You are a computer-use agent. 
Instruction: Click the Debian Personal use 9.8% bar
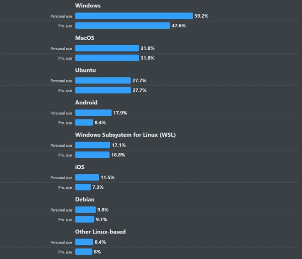click(x=85, y=210)
